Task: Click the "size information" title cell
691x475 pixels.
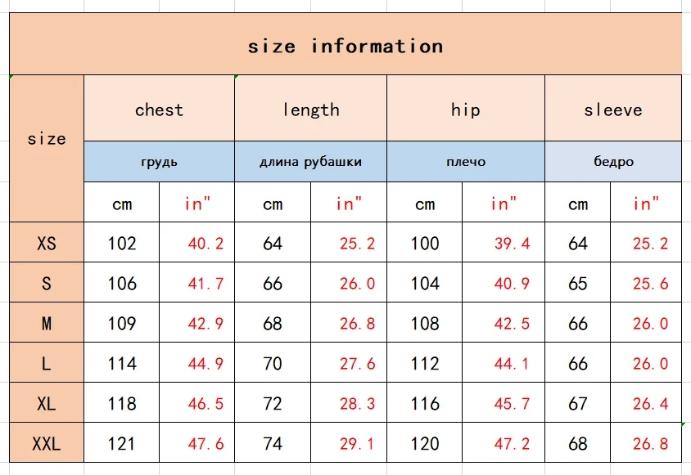Action: (x=345, y=46)
